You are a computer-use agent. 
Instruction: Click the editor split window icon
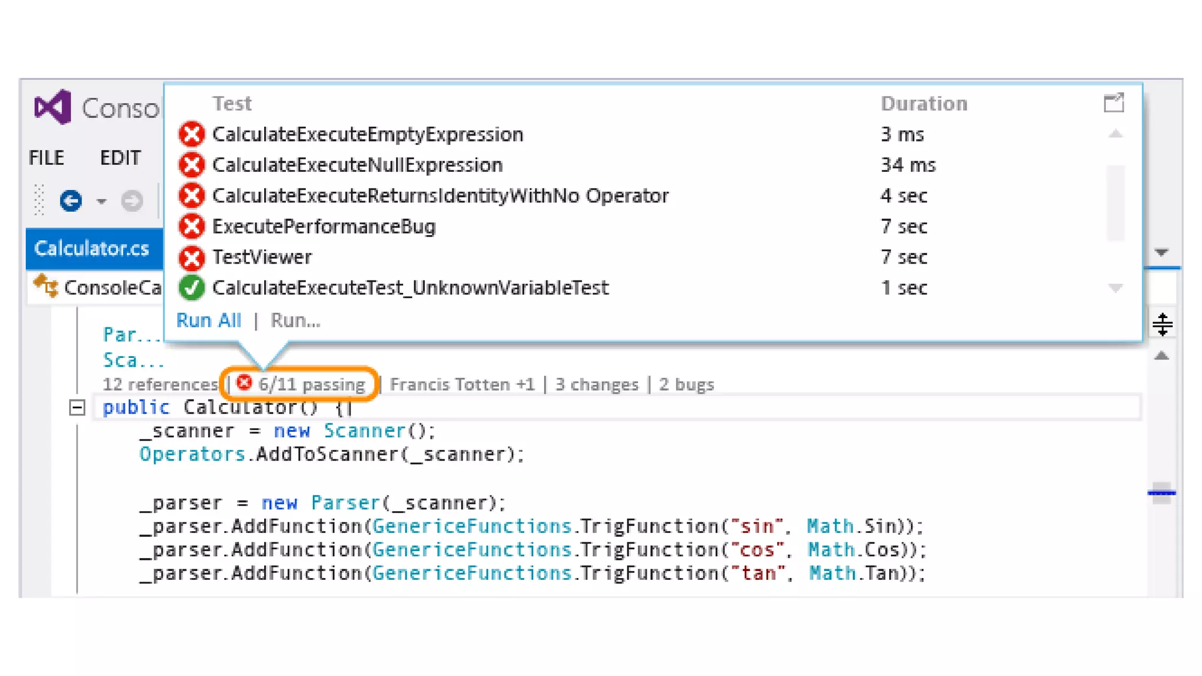pos(1162,324)
